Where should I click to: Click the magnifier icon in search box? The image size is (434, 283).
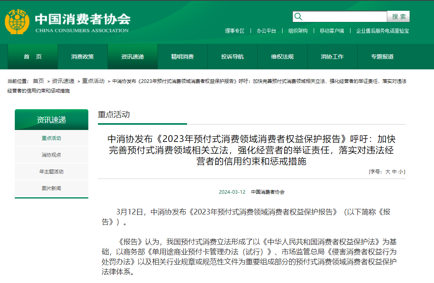(298, 17)
